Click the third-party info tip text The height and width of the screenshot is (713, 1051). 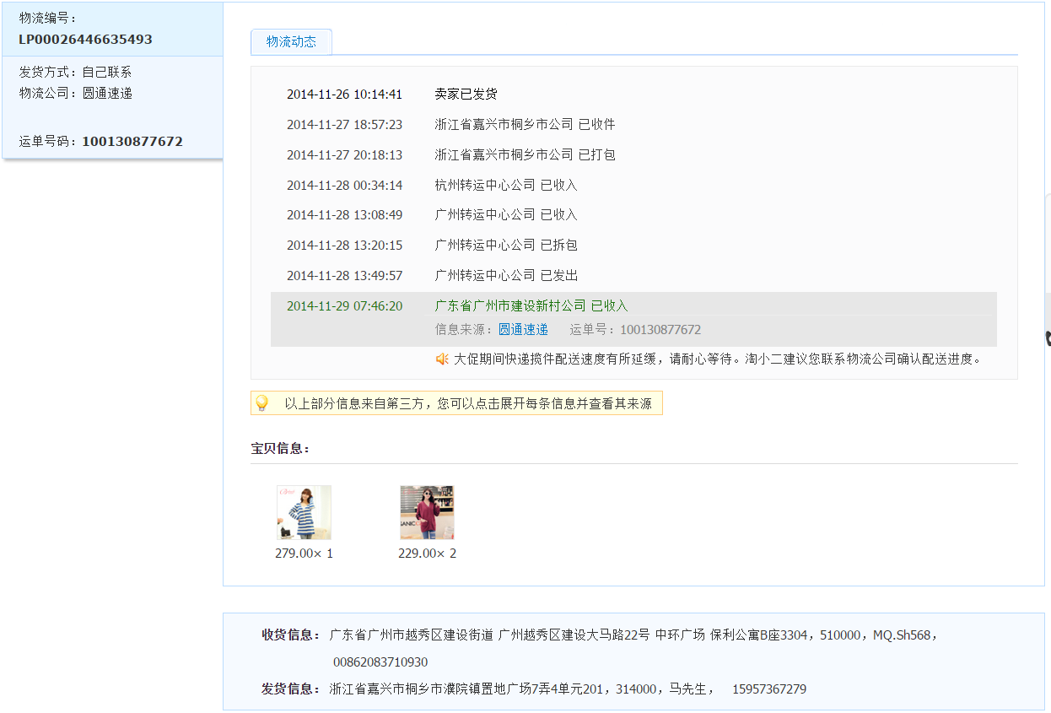tap(467, 404)
